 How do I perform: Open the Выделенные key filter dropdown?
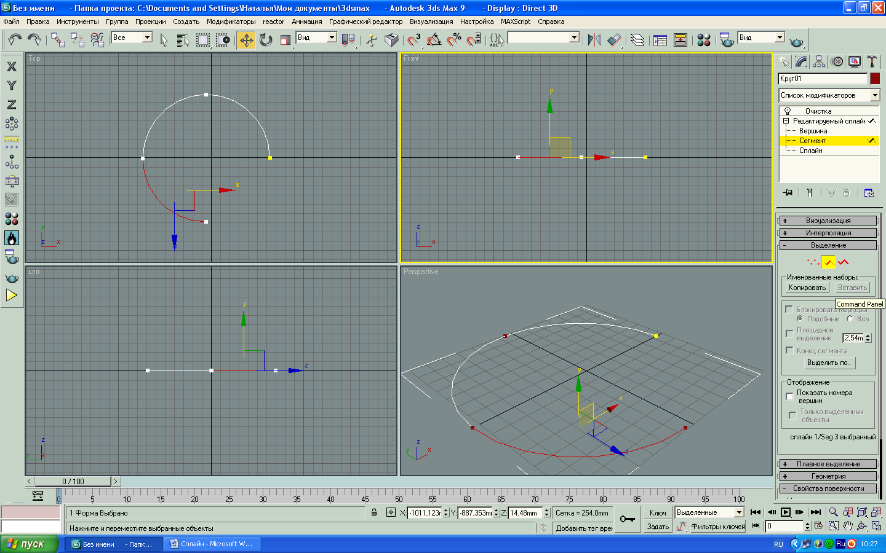pos(709,512)
